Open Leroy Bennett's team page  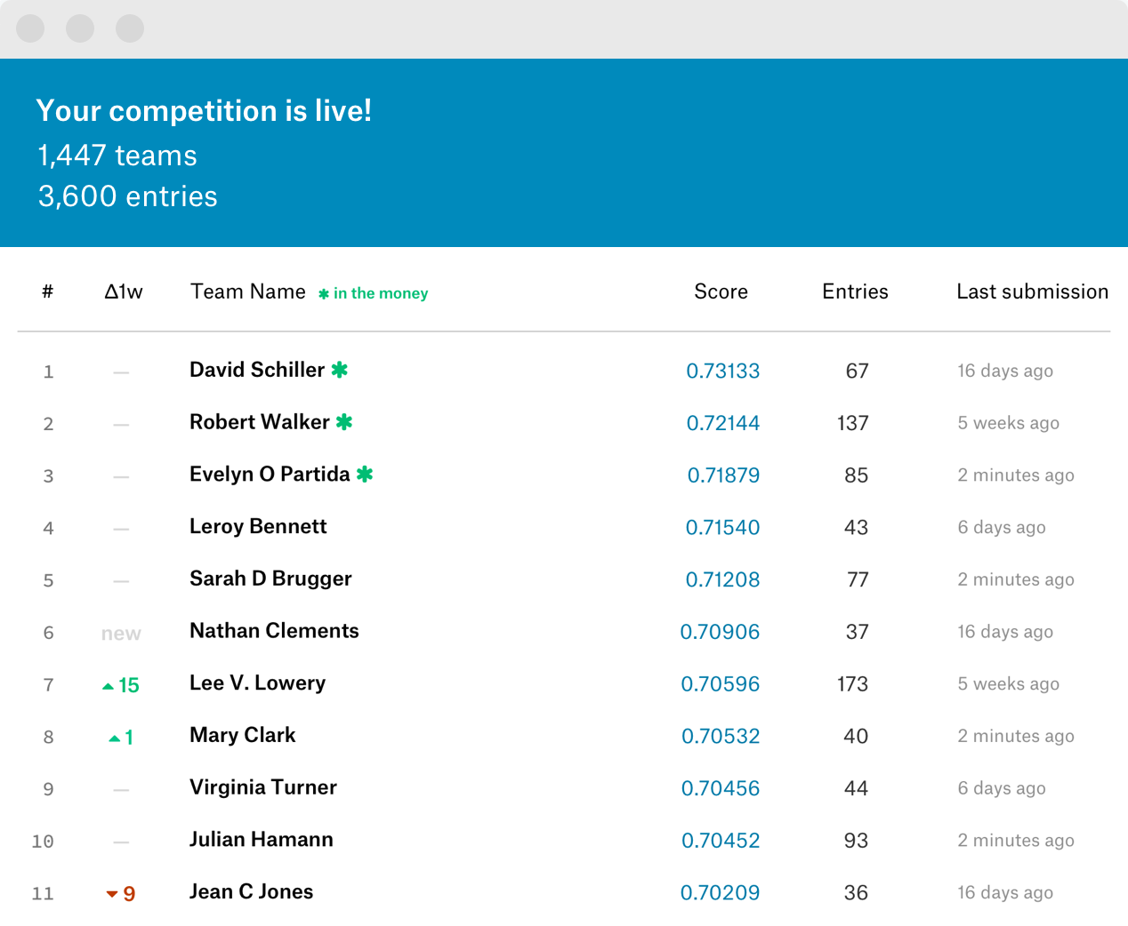coord(258,526)
